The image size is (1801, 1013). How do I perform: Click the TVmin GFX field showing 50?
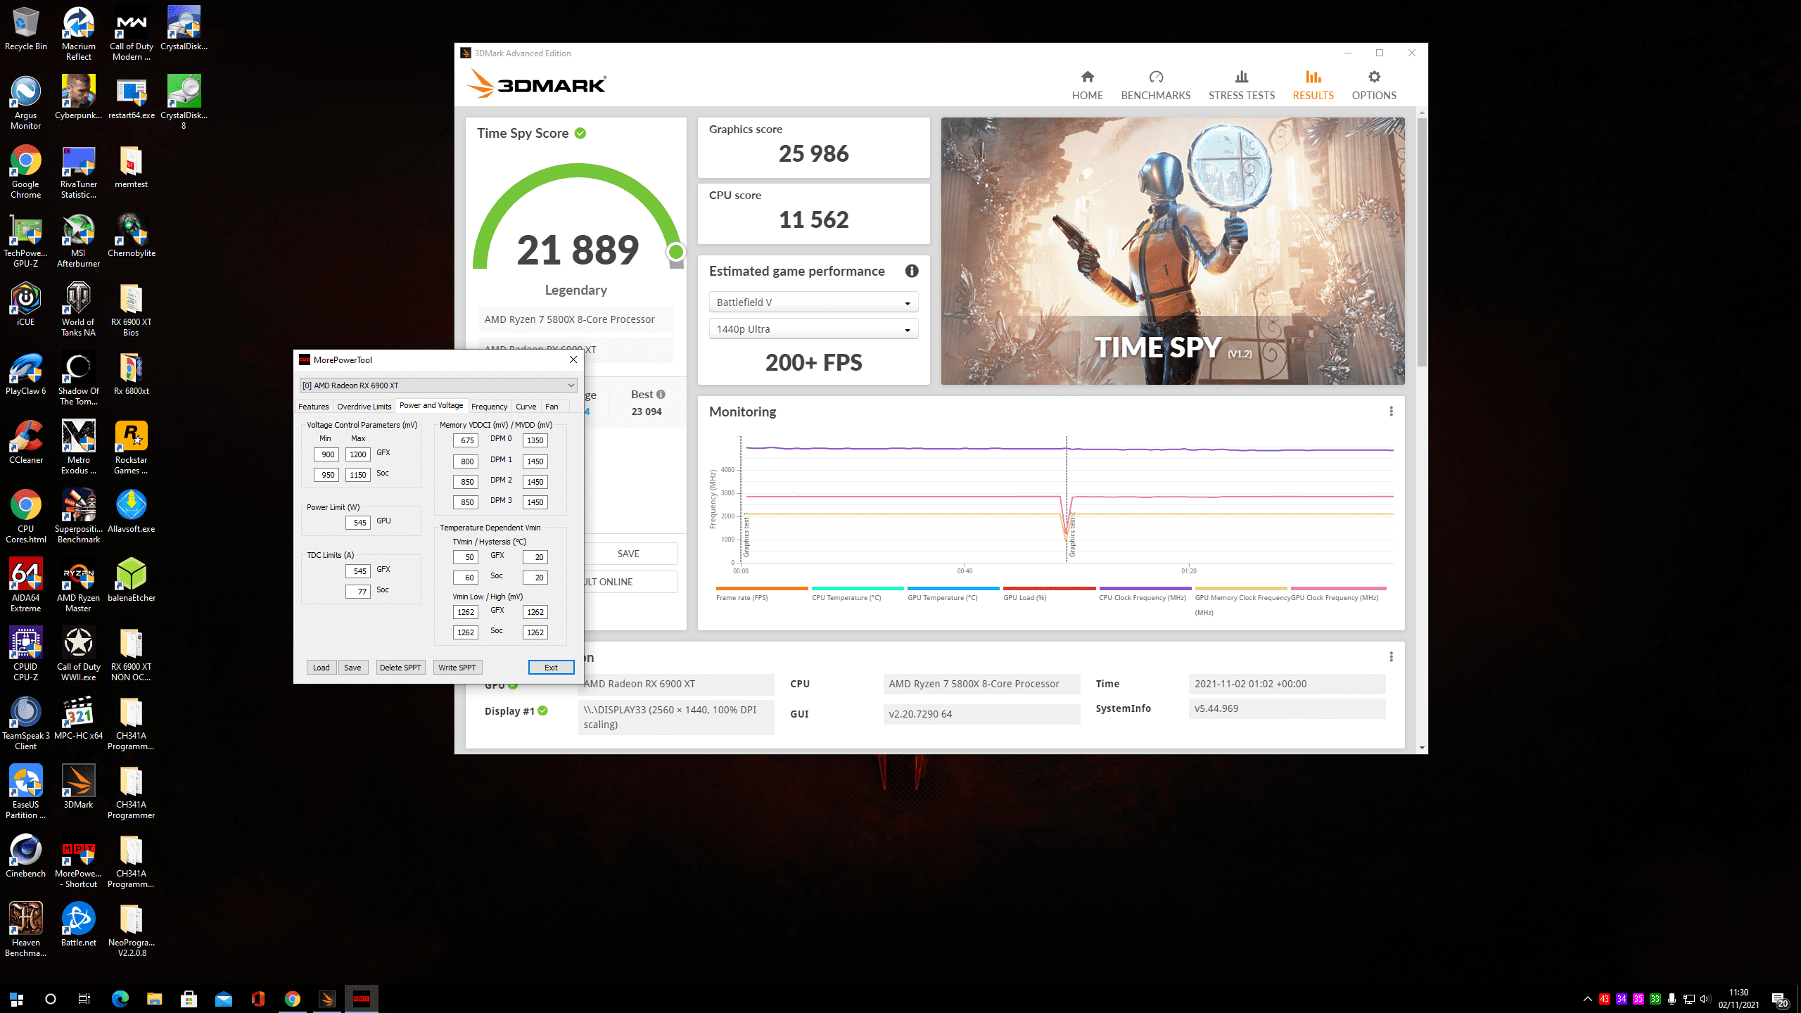(465, 557)
